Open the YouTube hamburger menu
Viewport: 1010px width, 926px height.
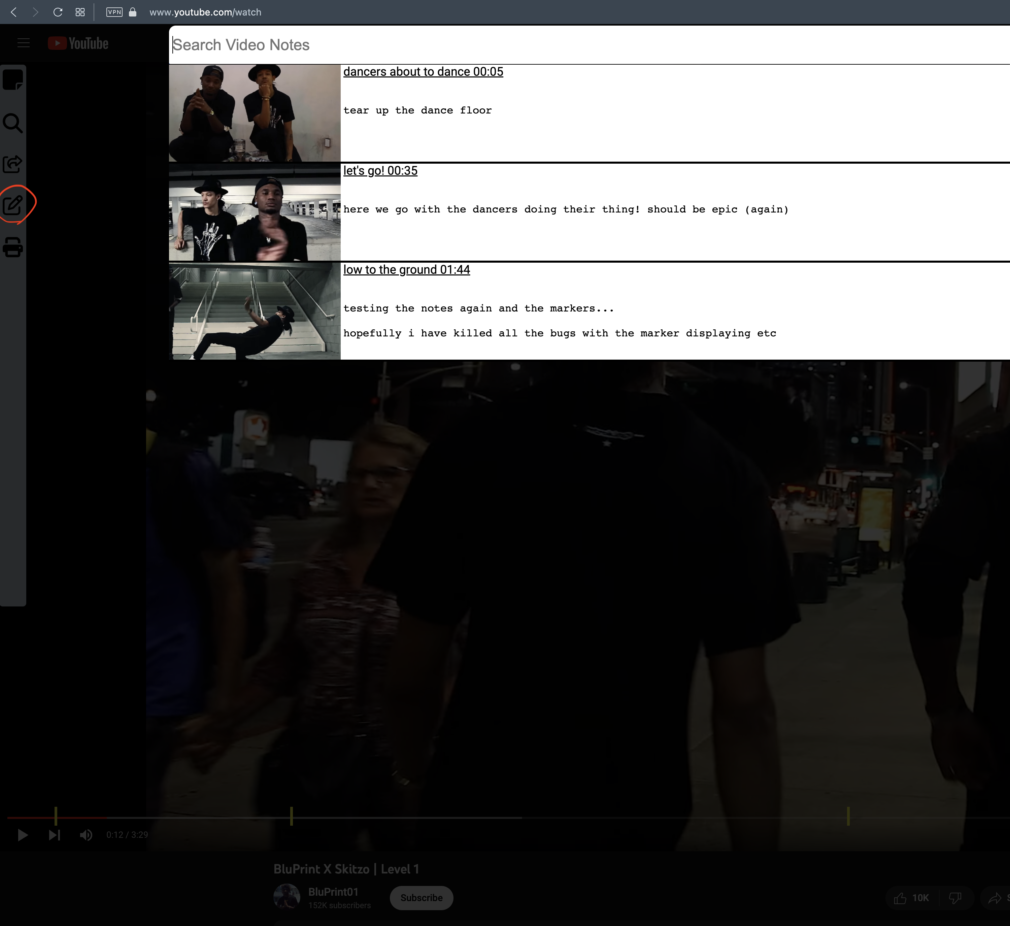pos(24,43)
